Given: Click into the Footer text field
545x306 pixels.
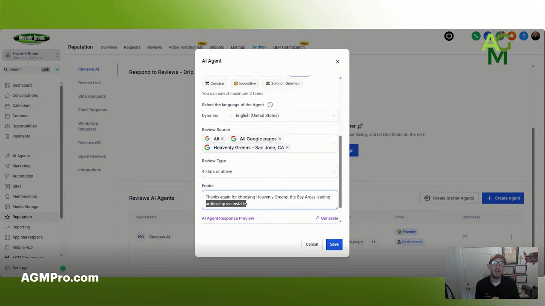Looking at the screenshot, I should coord(270,200).
